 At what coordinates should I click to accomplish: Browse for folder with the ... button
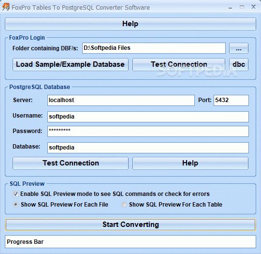click(239, 48)
